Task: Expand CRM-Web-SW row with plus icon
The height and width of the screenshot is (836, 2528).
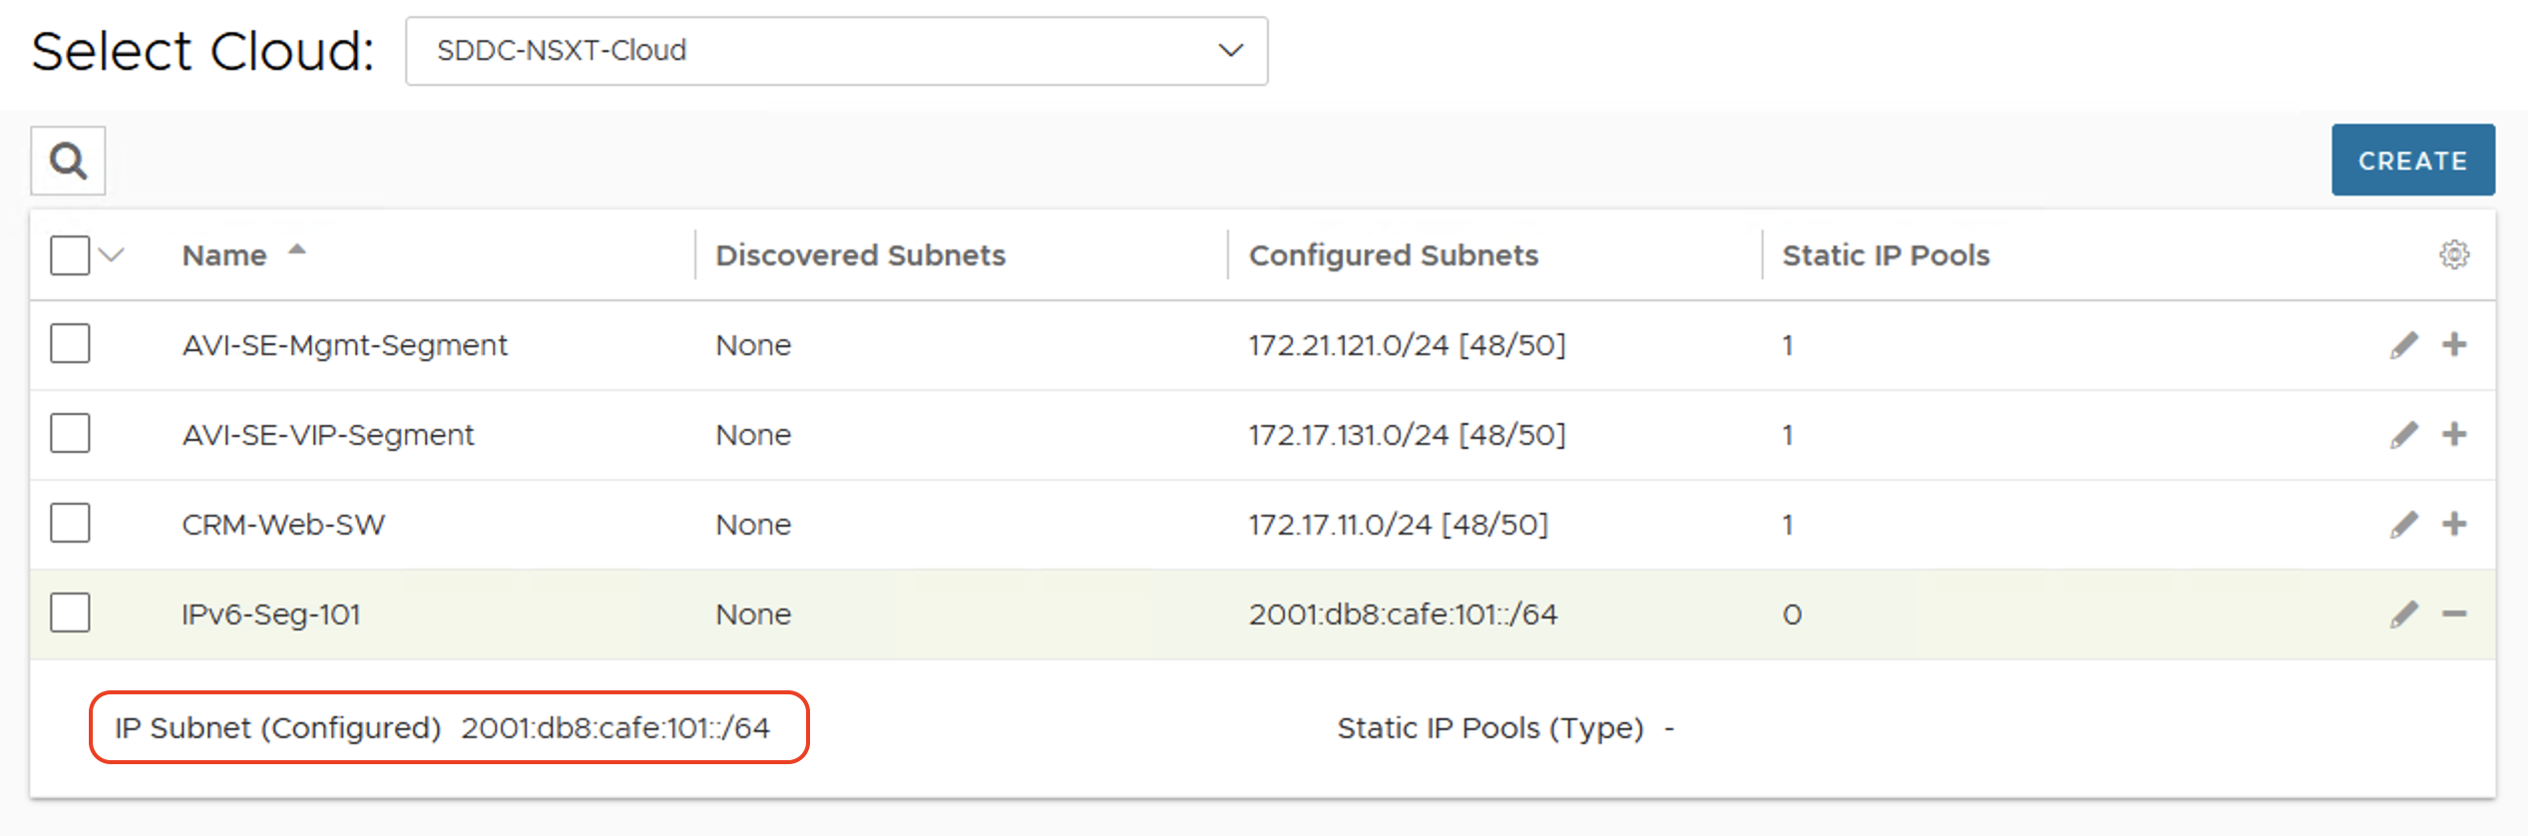Action: (2454, 524)
